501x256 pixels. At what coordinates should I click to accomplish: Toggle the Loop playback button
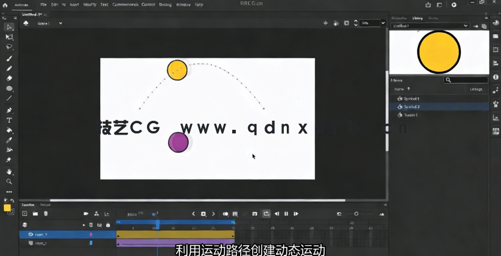click(x=266, y=214)
